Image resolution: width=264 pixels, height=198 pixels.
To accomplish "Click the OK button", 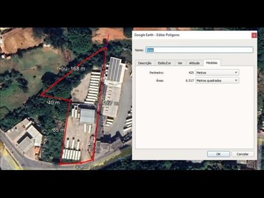I will [219, 154].
